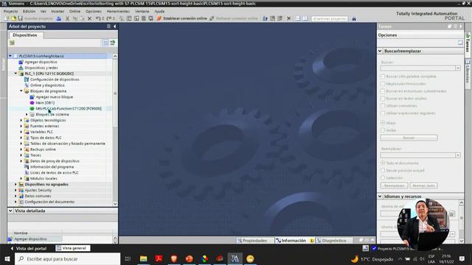Screen dimensions: 472x265
Task: Click the accessible devices toolbar icon
Action: tap(265, 18)
